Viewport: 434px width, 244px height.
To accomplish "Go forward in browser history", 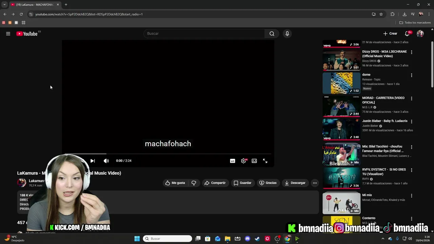I will (13, 14).
